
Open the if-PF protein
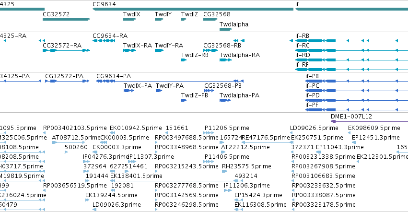tap(312, 105)
